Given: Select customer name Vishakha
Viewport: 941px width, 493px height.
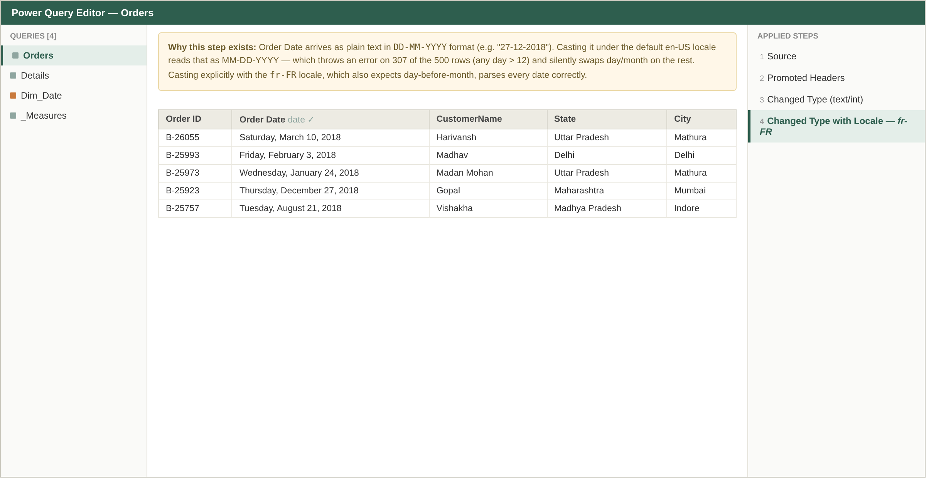Looking at the screenshot, I should tap(488, 208).
